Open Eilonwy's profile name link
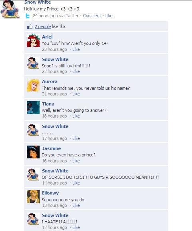 click(x=50, y=193)
